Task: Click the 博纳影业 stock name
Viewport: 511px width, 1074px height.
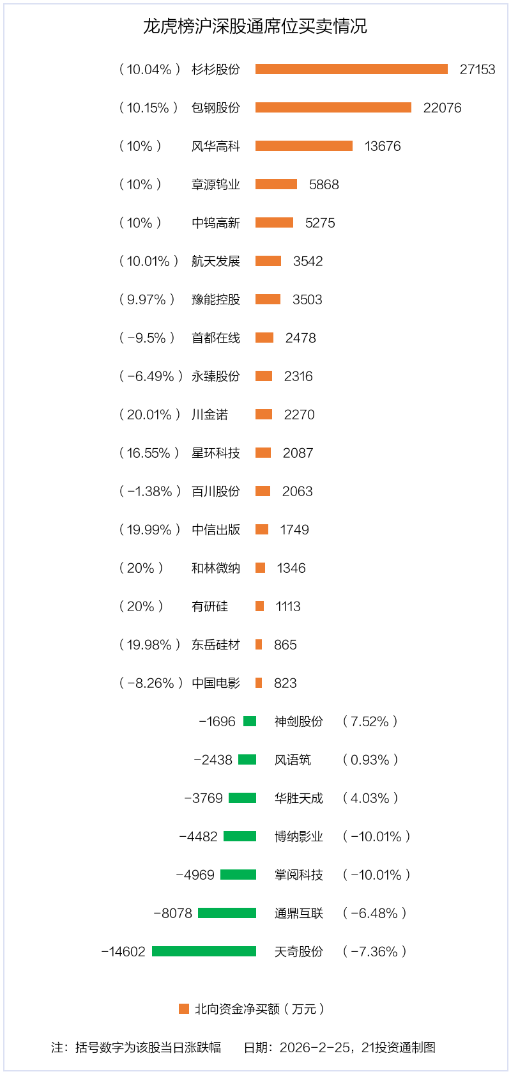Action: 298,836
